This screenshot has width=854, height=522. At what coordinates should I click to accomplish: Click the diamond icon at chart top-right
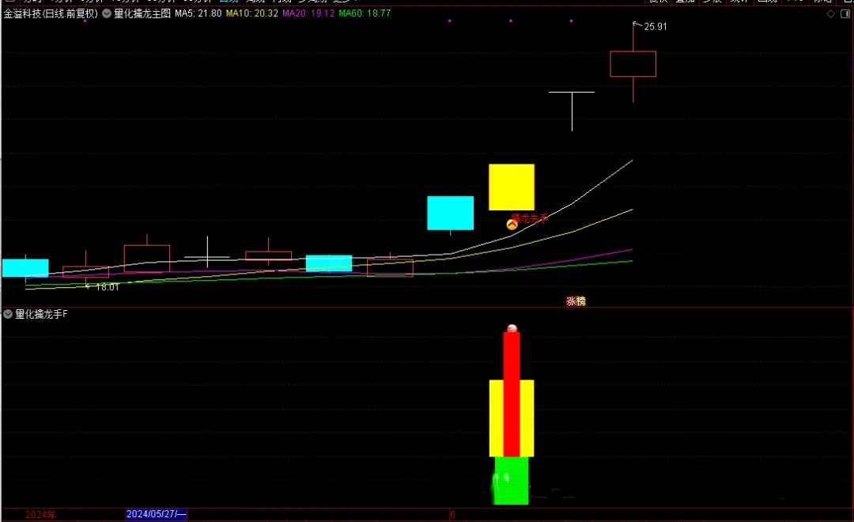830,13
